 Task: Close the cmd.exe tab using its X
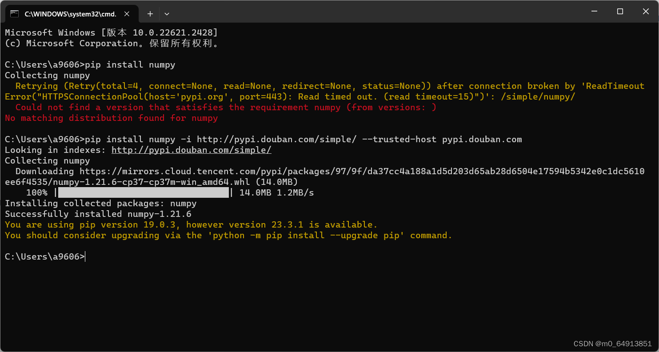pos(127,14)
